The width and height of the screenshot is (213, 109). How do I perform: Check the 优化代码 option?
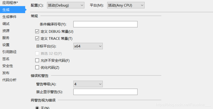pos(37,68)
